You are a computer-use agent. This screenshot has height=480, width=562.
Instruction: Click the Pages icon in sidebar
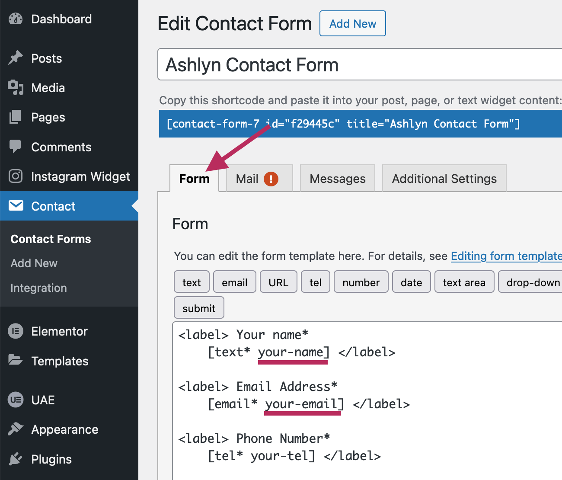coord(16,117)
